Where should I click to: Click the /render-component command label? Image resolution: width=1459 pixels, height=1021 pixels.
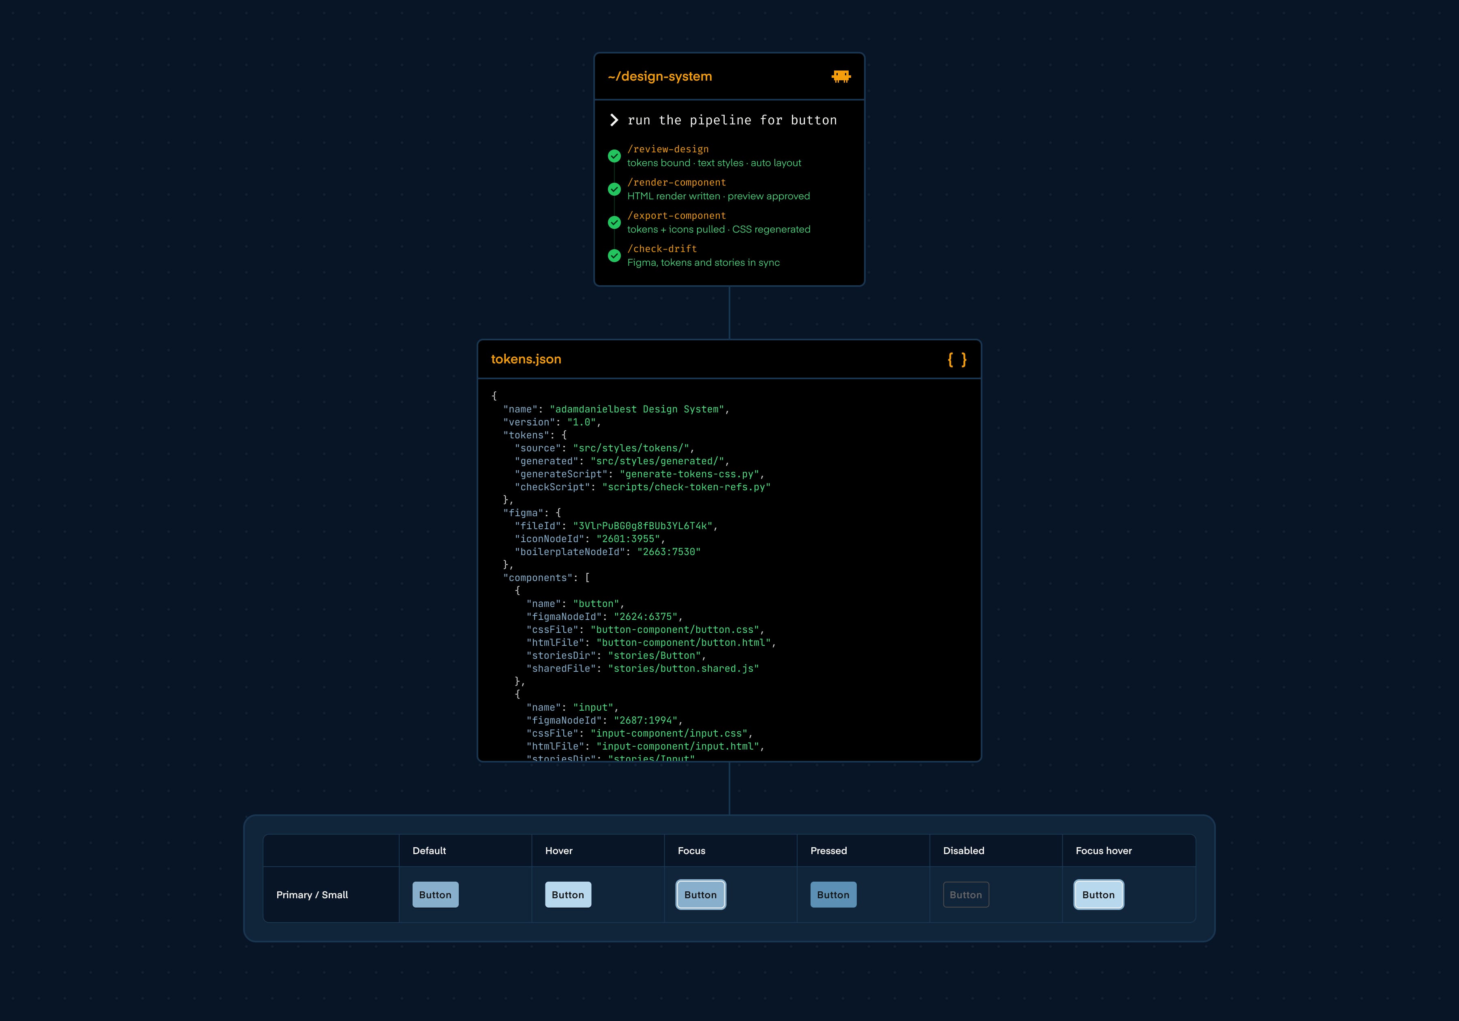coord(676,182)
